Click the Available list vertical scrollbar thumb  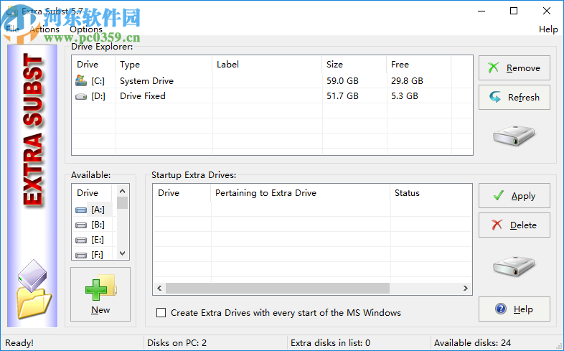coord(122,203)
